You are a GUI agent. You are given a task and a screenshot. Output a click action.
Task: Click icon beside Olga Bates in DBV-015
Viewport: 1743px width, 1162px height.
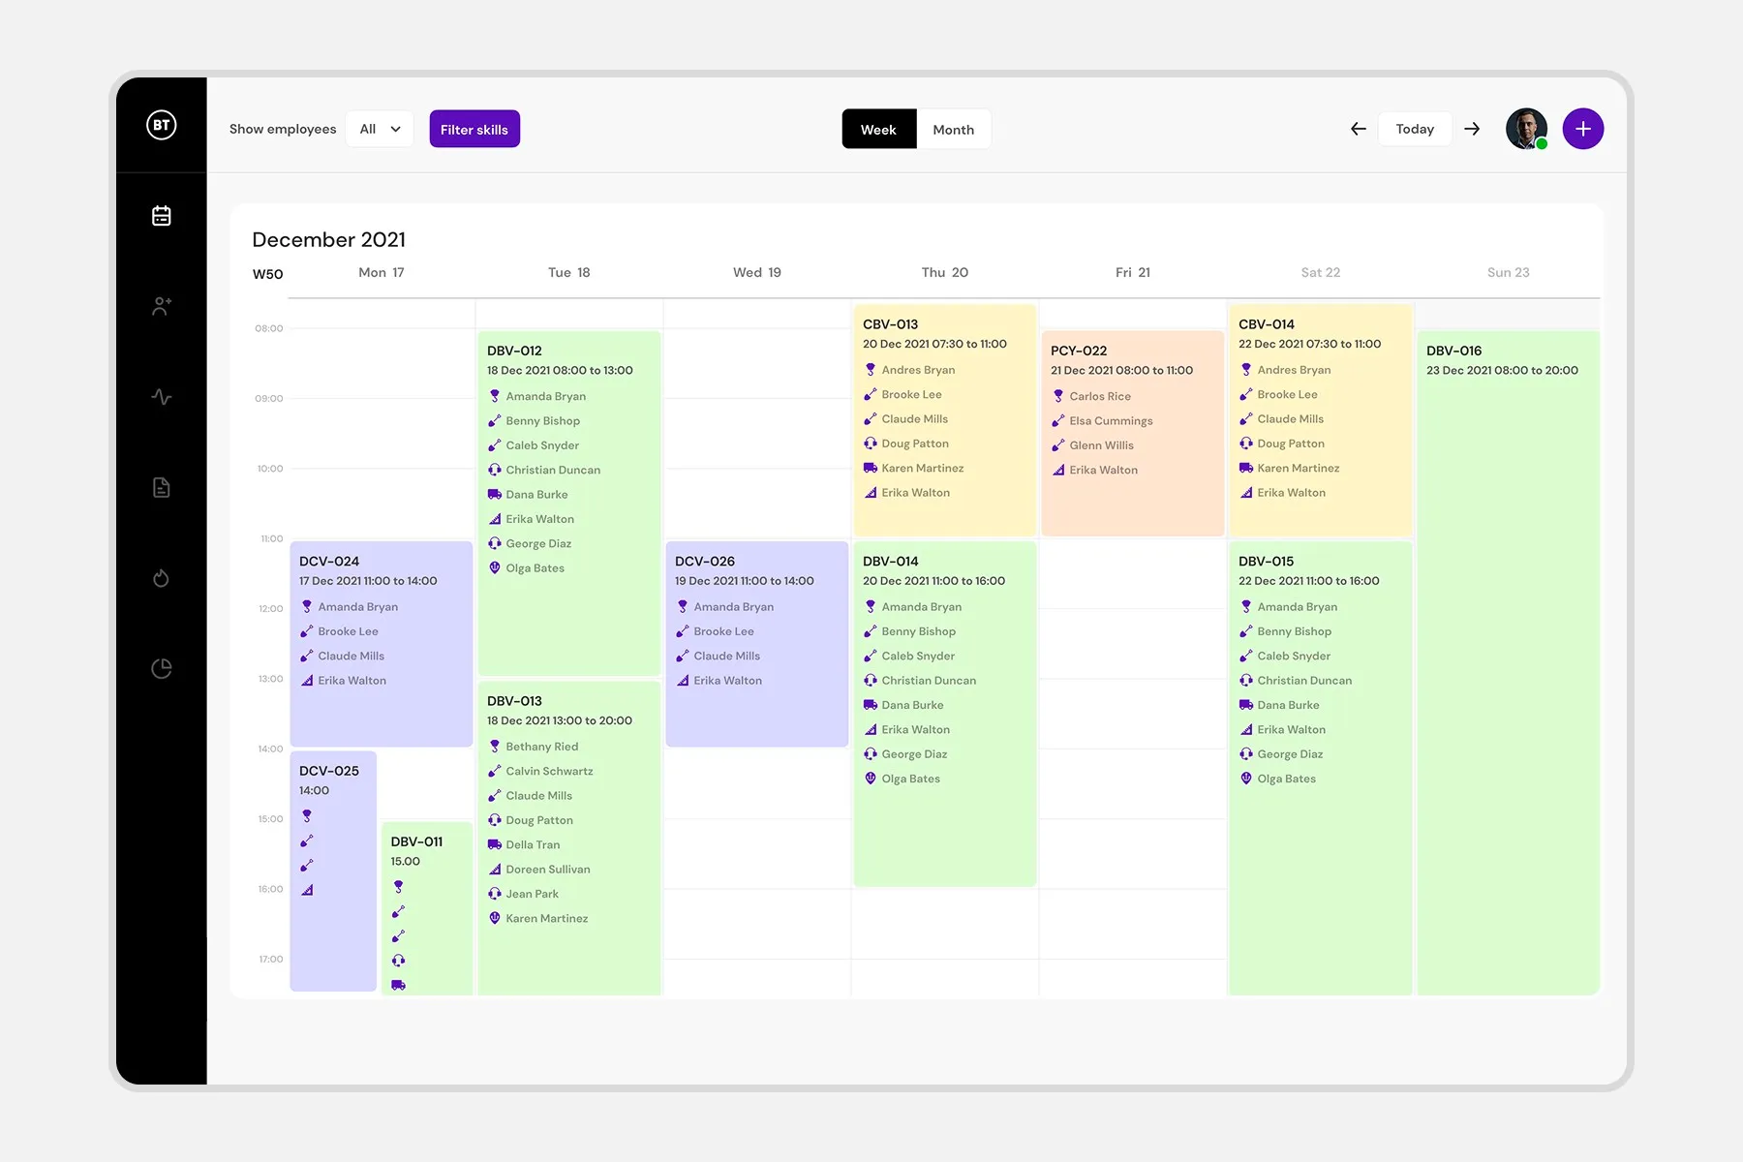coord(1246,779)
